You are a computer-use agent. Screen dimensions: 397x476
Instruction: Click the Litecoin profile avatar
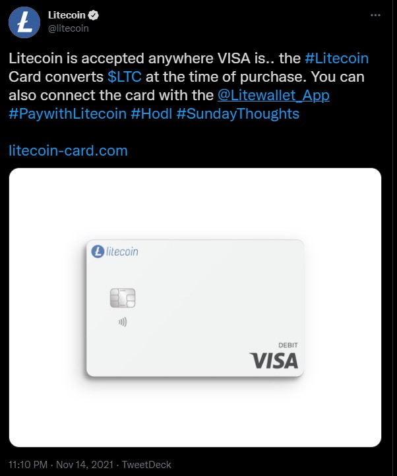click(x=24, y=21)
